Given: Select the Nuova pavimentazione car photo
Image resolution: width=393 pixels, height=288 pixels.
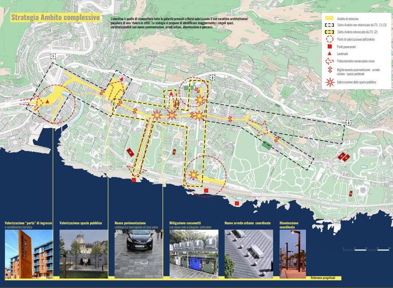Looking at the screenshot, I should click(x=138, y=253).
